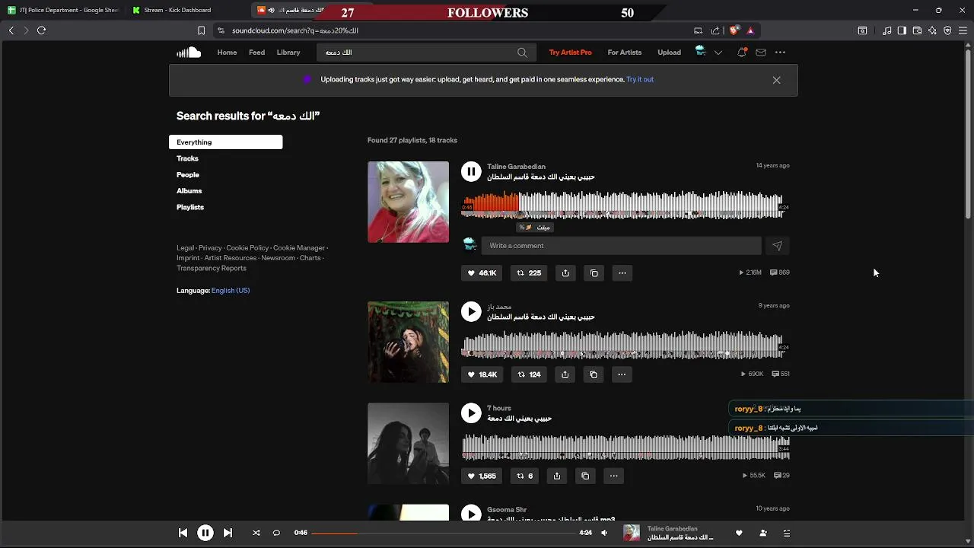Open Library in SoundCloud navigation
The width and height of the screenshot is (974, 548).
[x=288, y=53]
